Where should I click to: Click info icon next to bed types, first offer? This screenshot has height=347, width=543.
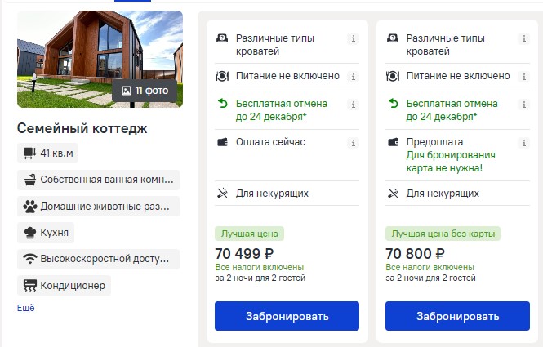pyautogui.click(x=353, y=38)
